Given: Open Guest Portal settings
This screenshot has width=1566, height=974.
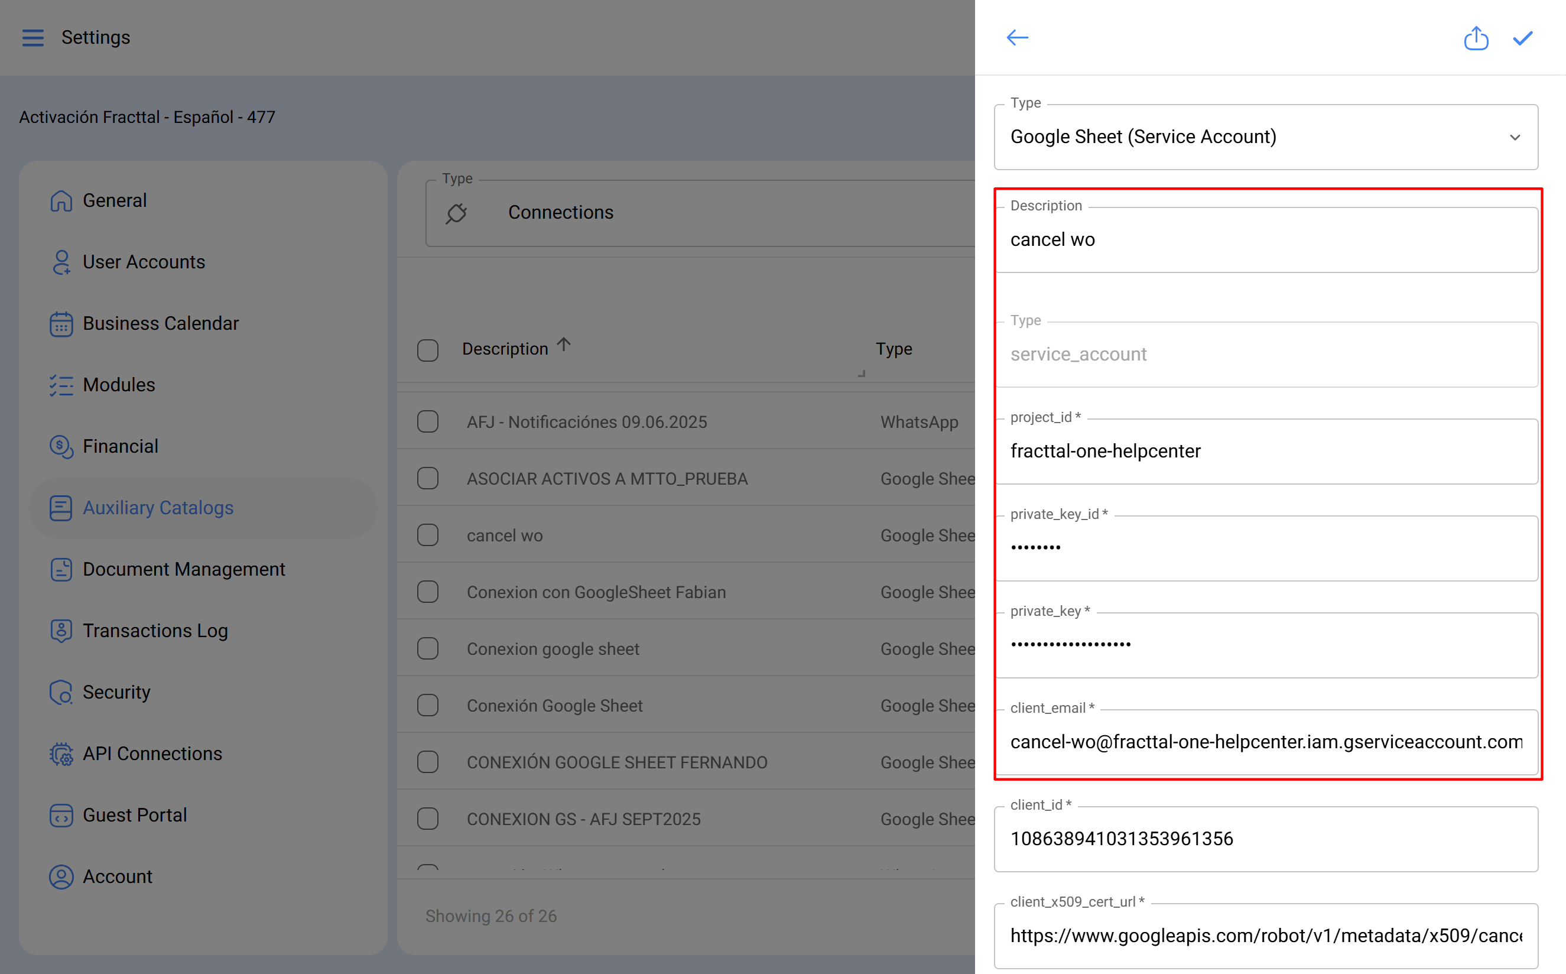Looking at the screenshot, I should click(135, 816).
